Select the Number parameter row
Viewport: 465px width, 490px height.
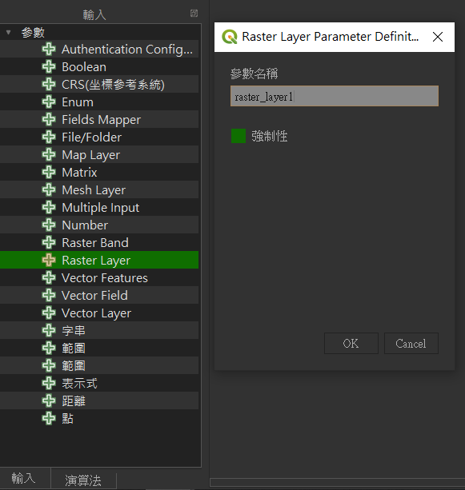(99, 225)
